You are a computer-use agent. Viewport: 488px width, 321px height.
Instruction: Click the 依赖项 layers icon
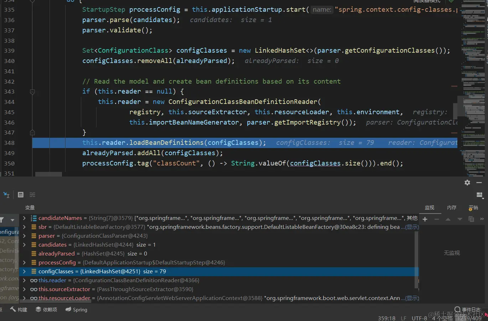[x=38, y=309]
